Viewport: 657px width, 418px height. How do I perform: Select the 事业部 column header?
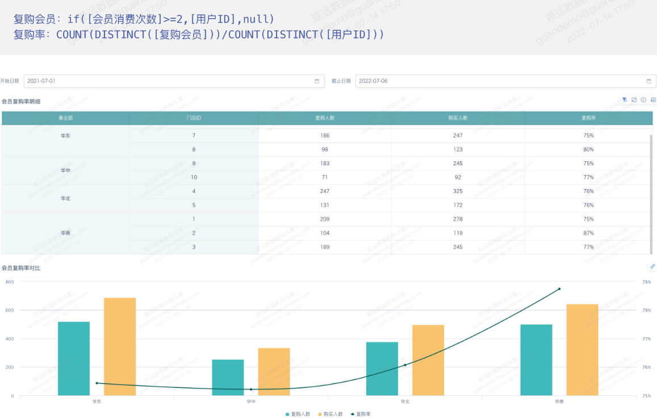point(65,118)
